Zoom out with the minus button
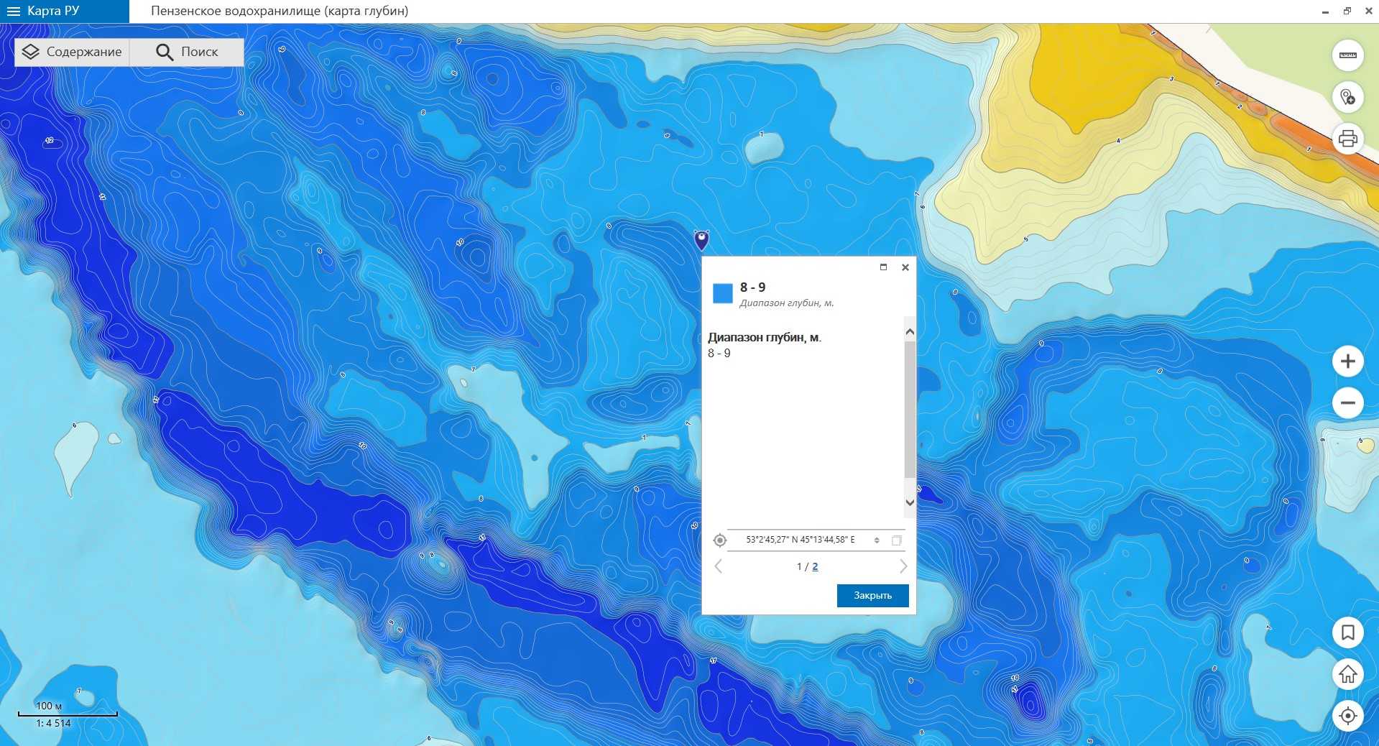Image resolution: width=1379 pixels, height=746 pixels. tap(1347, 402)
